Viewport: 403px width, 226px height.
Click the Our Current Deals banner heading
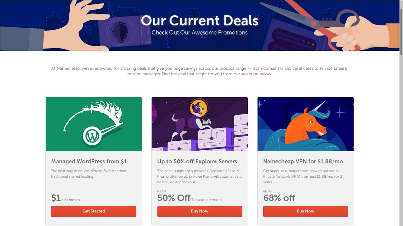200,21
